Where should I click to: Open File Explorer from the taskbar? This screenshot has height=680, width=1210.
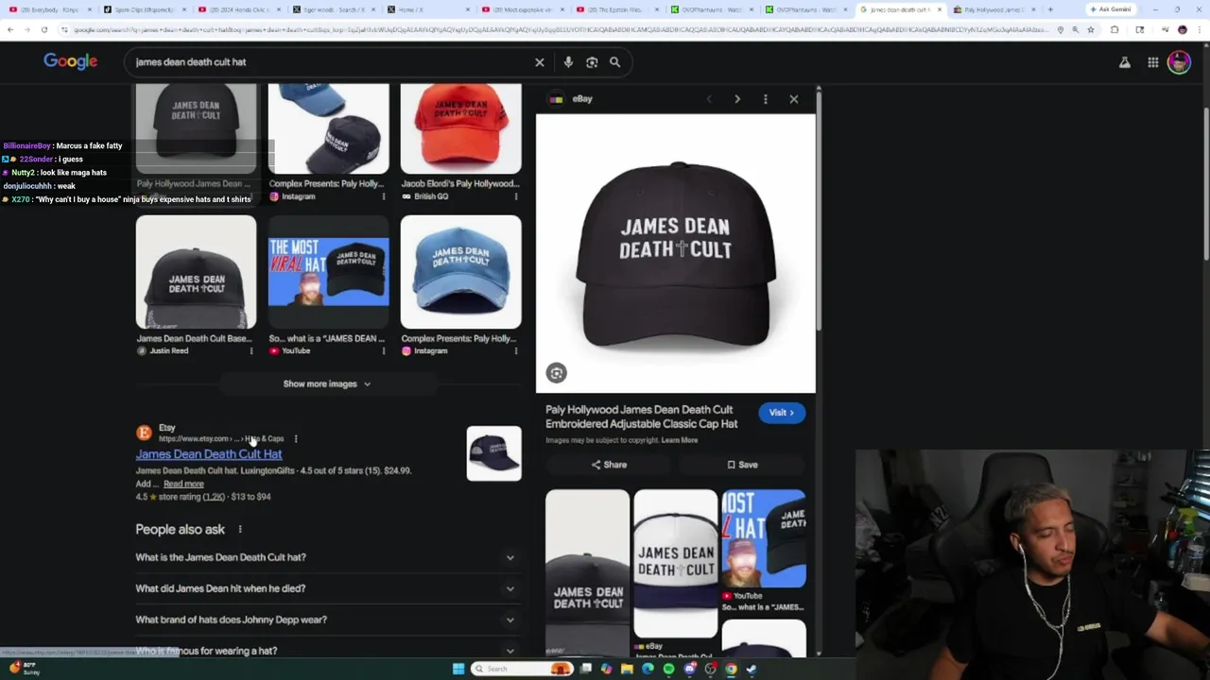point(627,669)
